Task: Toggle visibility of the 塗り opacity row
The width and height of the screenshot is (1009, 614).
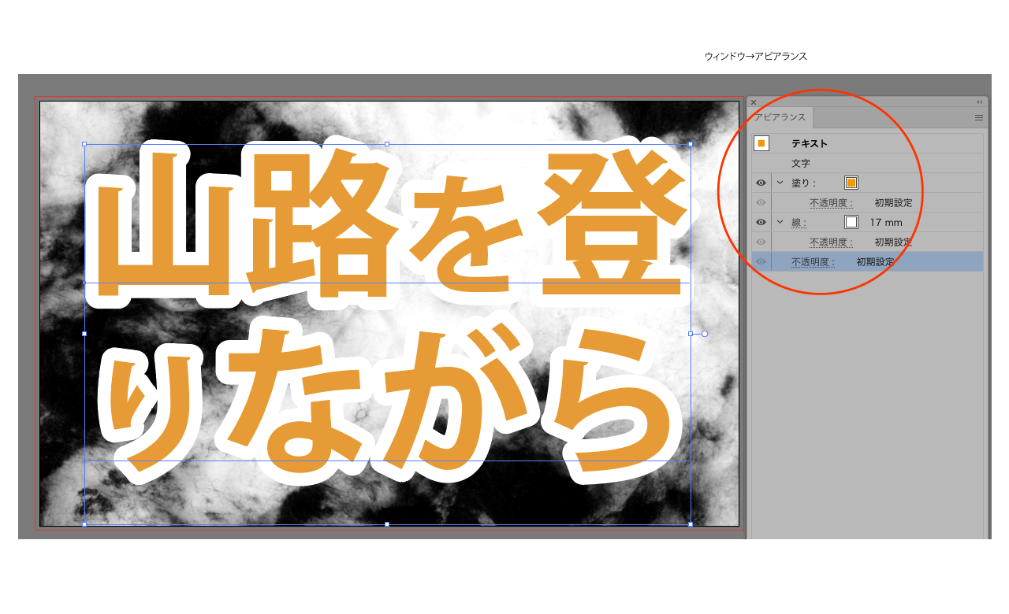Action: point(761,202)
